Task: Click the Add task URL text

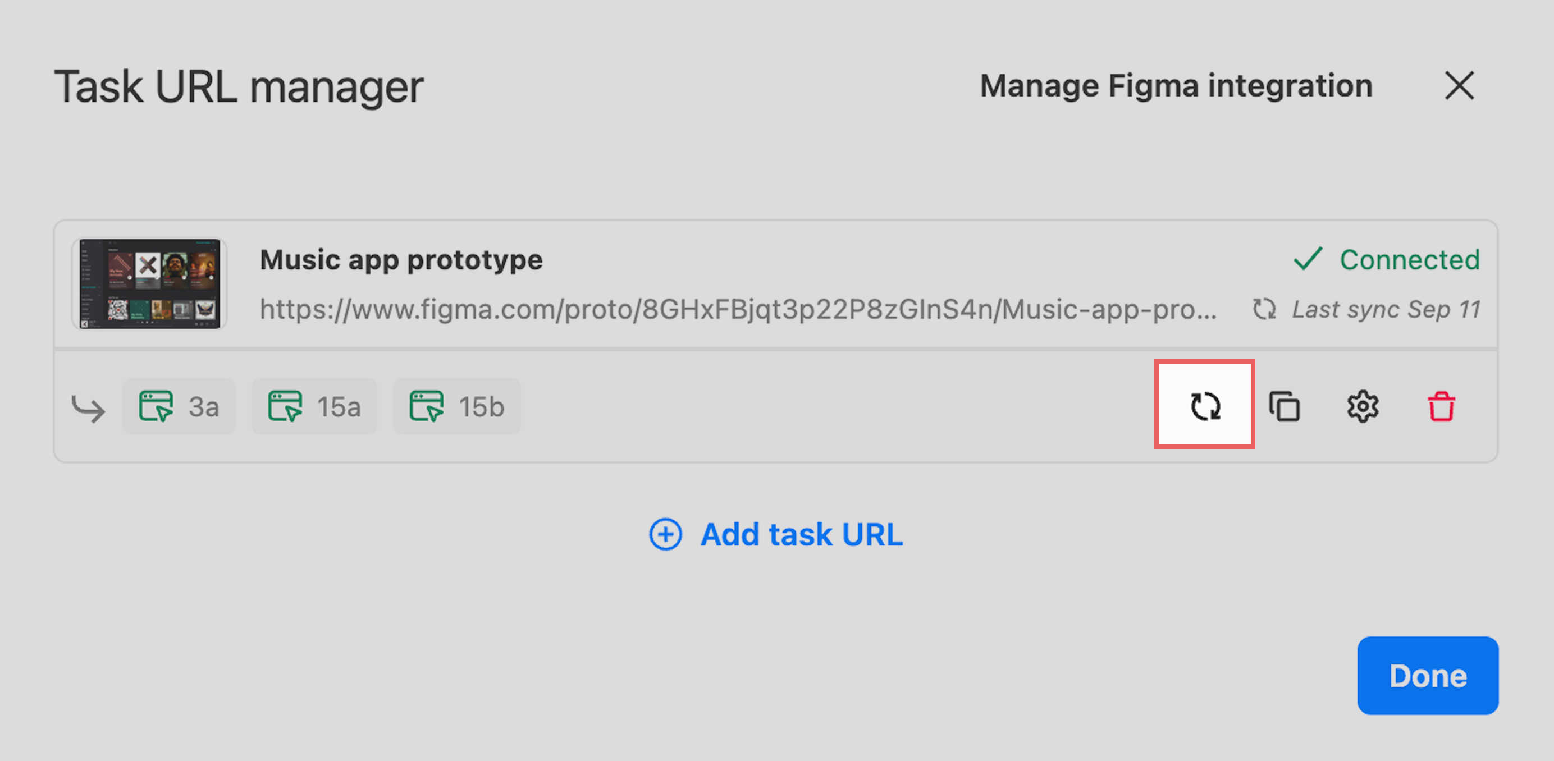Action: 801,534
